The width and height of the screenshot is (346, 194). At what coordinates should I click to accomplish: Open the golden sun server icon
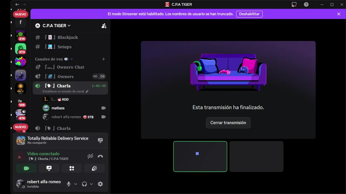tap(21, 88)
